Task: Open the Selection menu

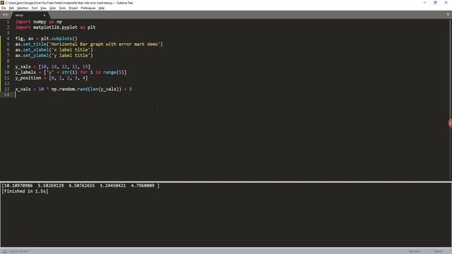Action: click(23, 8)
